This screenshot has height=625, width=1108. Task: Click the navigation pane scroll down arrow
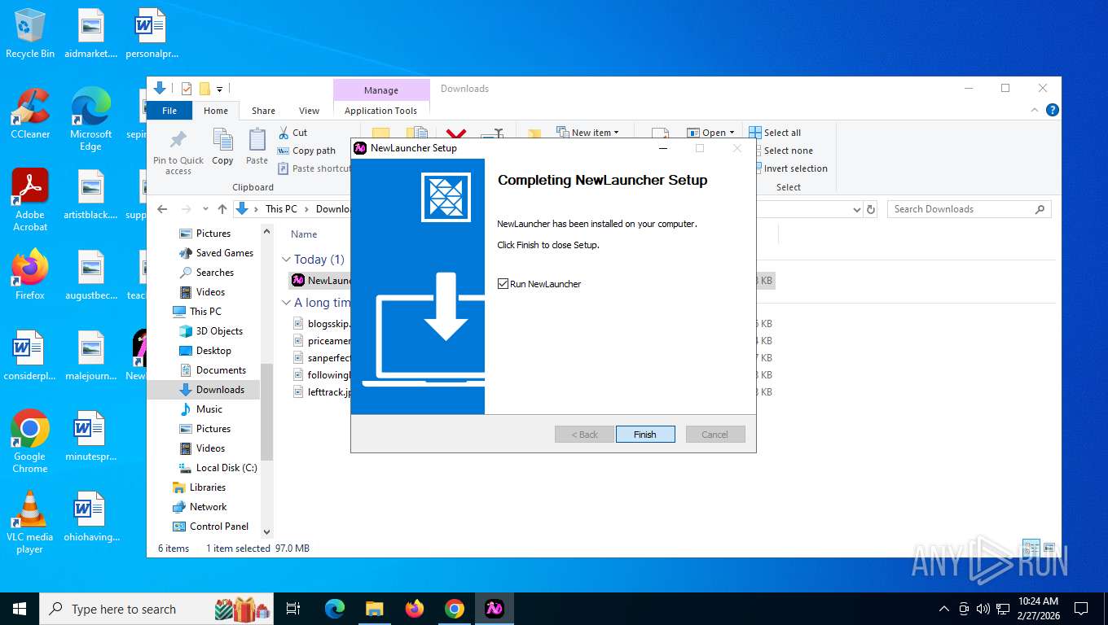pyautogui.click(x=266, y=531)
